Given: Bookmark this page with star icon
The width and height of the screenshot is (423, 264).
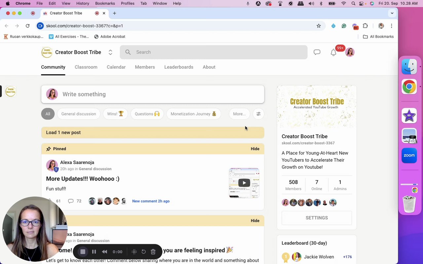Looking at the screenshot, I should [x=319, y=26].
